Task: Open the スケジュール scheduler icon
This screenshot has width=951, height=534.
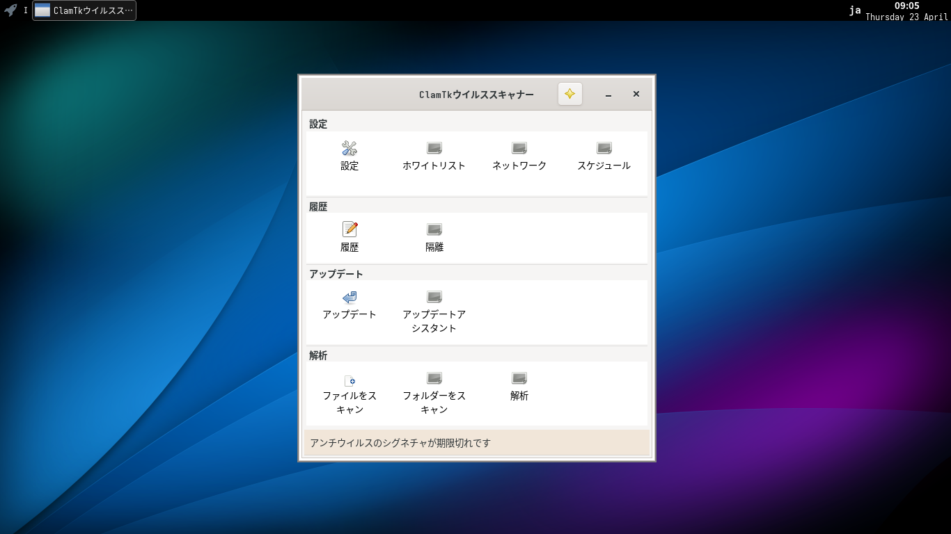Action: click(604, 148)
